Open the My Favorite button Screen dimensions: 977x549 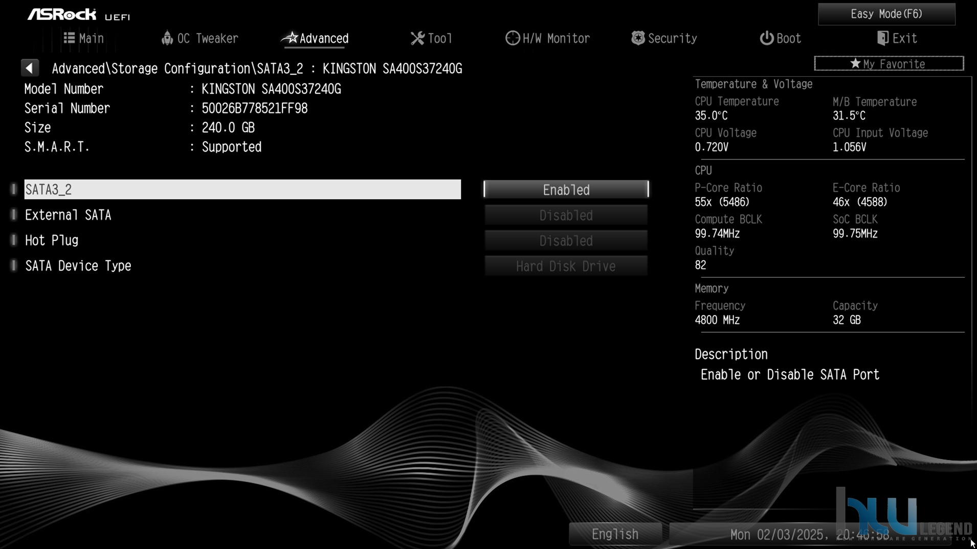pyautogui.click(x=889, y=63)
